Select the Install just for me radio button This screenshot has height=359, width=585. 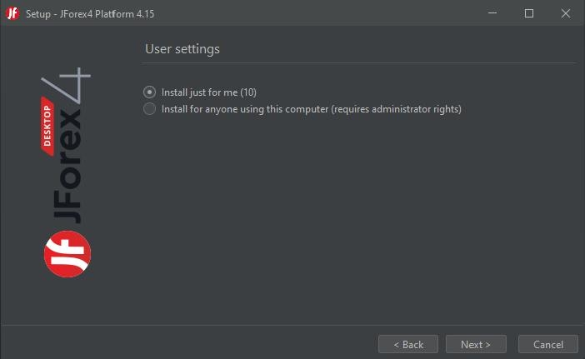[x=150, y=92]
